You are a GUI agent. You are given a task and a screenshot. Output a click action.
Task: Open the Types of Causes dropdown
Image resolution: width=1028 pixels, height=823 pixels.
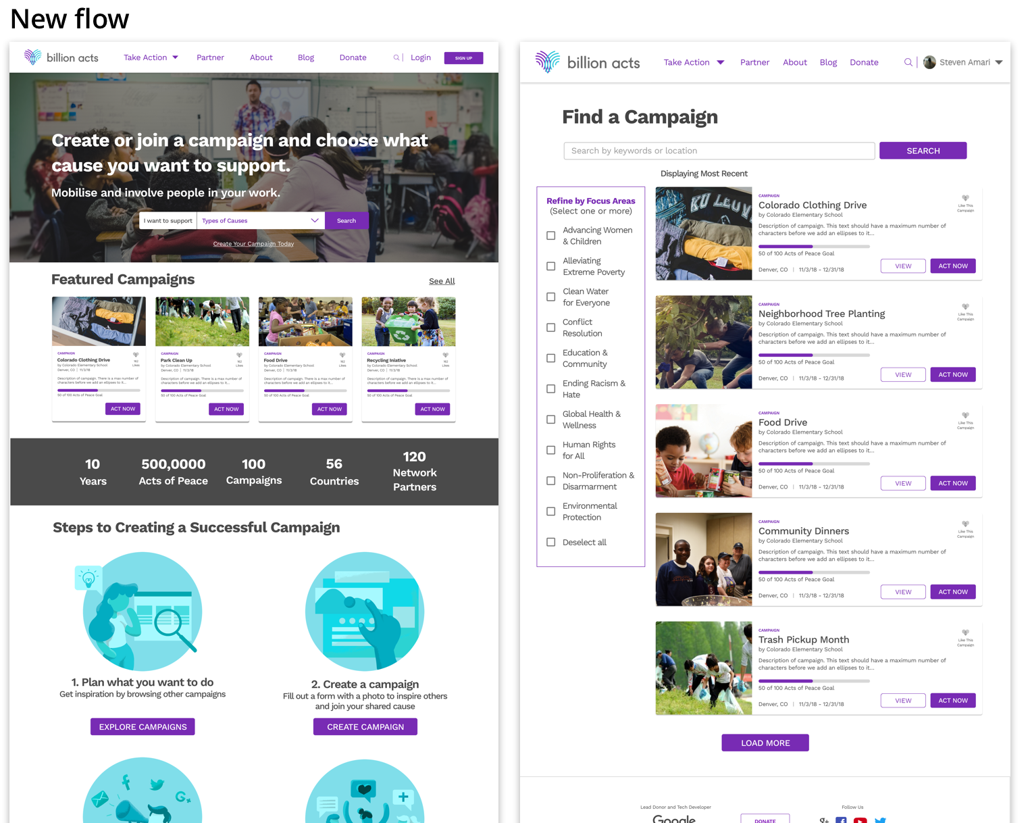point(261,221)
